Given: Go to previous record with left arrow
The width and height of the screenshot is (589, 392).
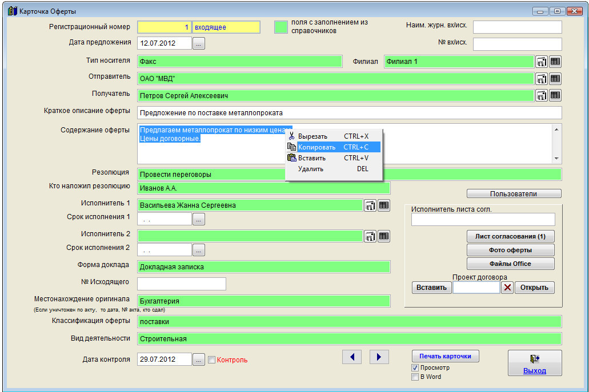Looking at the screenshot, I should (352, 357).
